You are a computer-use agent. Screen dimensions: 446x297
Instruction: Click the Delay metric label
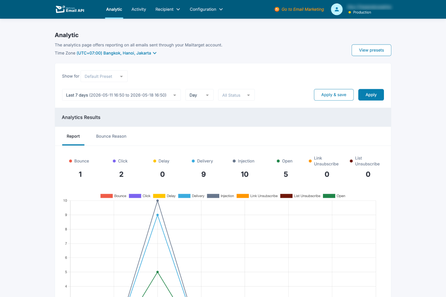pos(164,161)
